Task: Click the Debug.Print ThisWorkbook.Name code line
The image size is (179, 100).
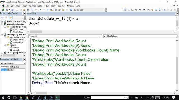Action: 61,83
